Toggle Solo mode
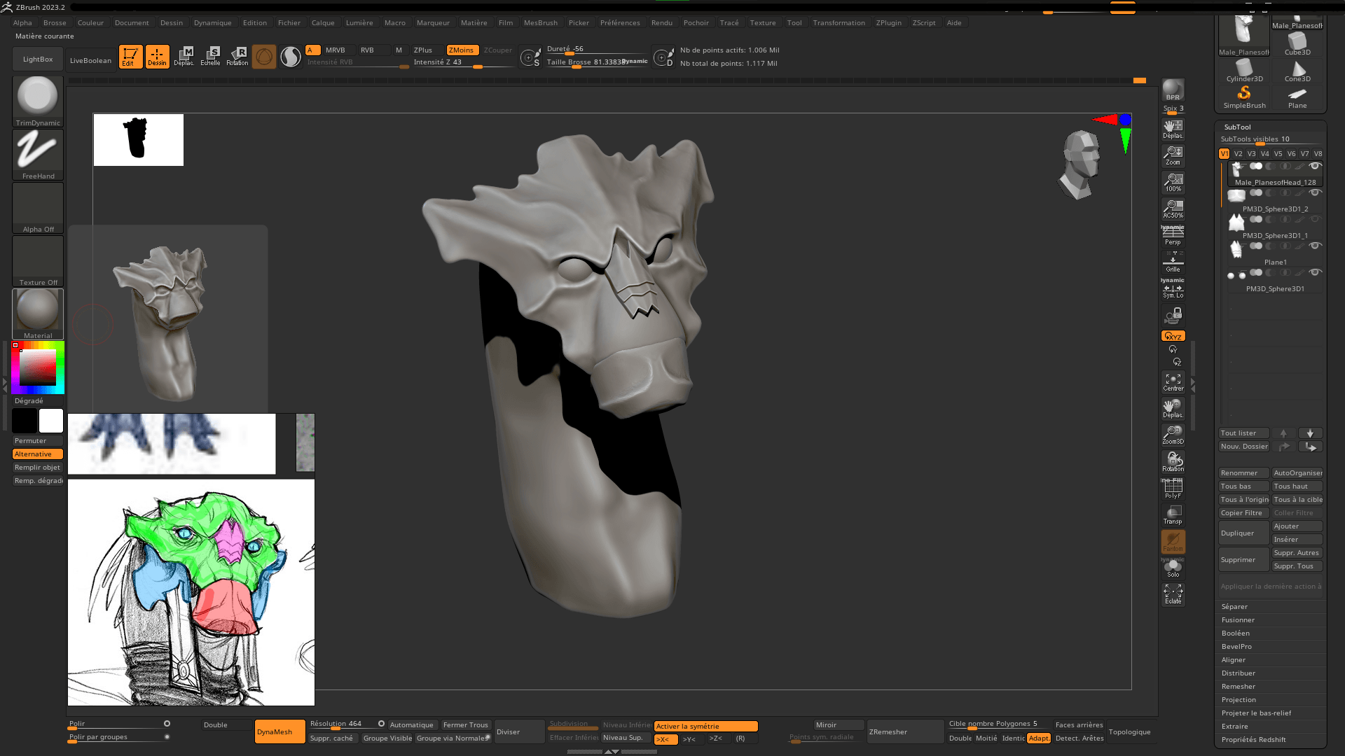The height and width of the screenshot is (756, 1345). [1173, 568]
